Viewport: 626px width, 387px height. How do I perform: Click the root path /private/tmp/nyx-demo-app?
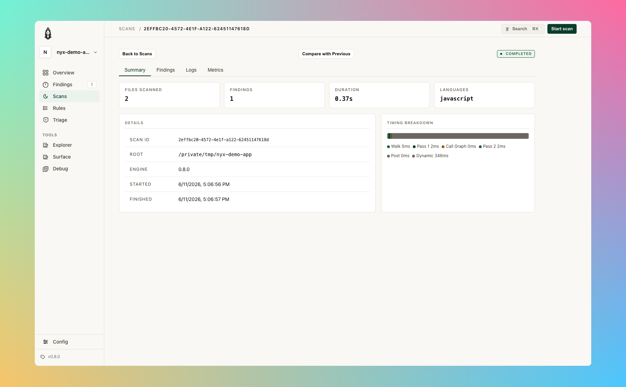[x=215, y=154]
